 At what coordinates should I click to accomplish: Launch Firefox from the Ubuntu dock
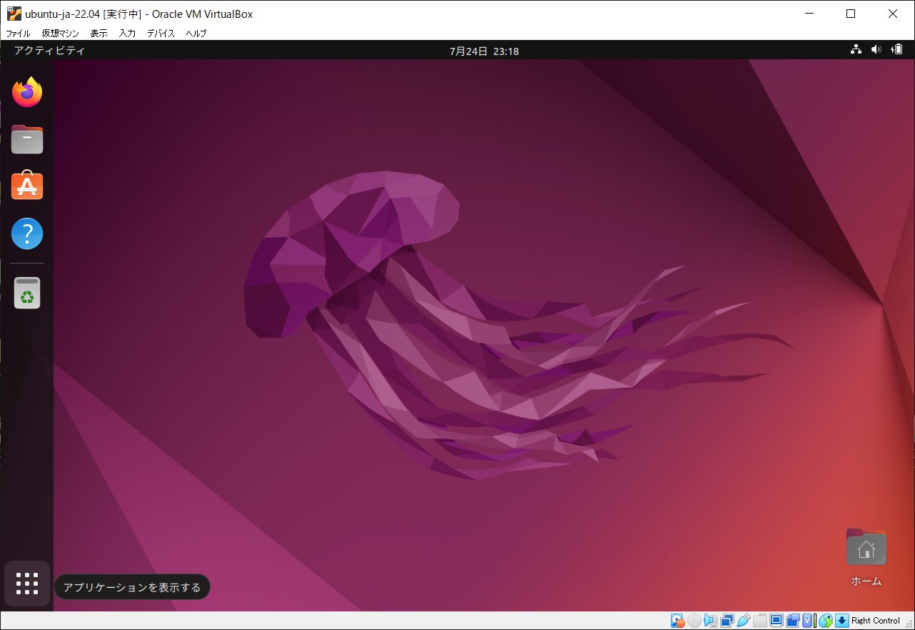(27, 92)
